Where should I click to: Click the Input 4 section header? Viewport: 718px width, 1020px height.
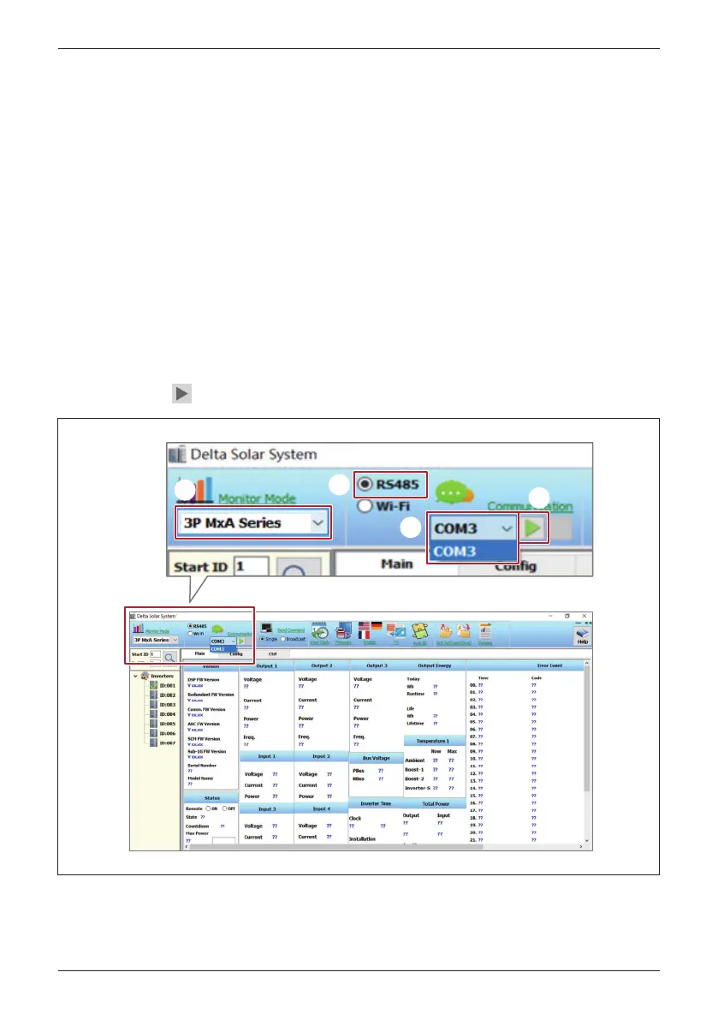pyautogui.click(x=321, y=809)
